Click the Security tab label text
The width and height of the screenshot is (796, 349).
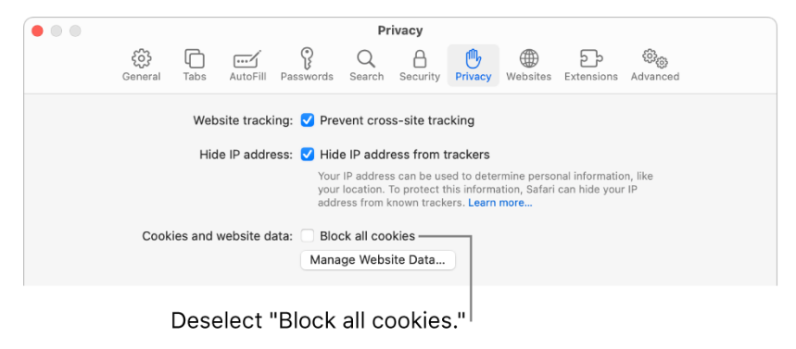[x=420, y=77]
